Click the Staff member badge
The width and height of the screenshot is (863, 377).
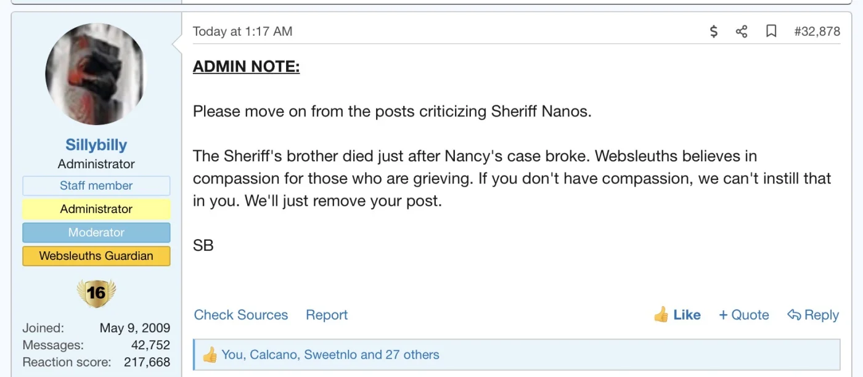[x=96, y=185]
